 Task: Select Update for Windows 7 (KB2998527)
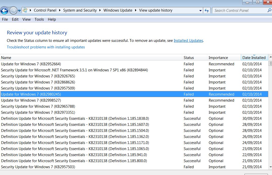pos(134,100)
